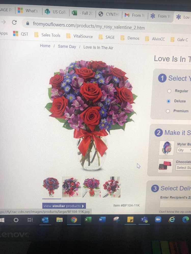The height and width of the screenshot is (254, 191).
Task: Select the Deluxe size option
Action: (x=169, y=101)
